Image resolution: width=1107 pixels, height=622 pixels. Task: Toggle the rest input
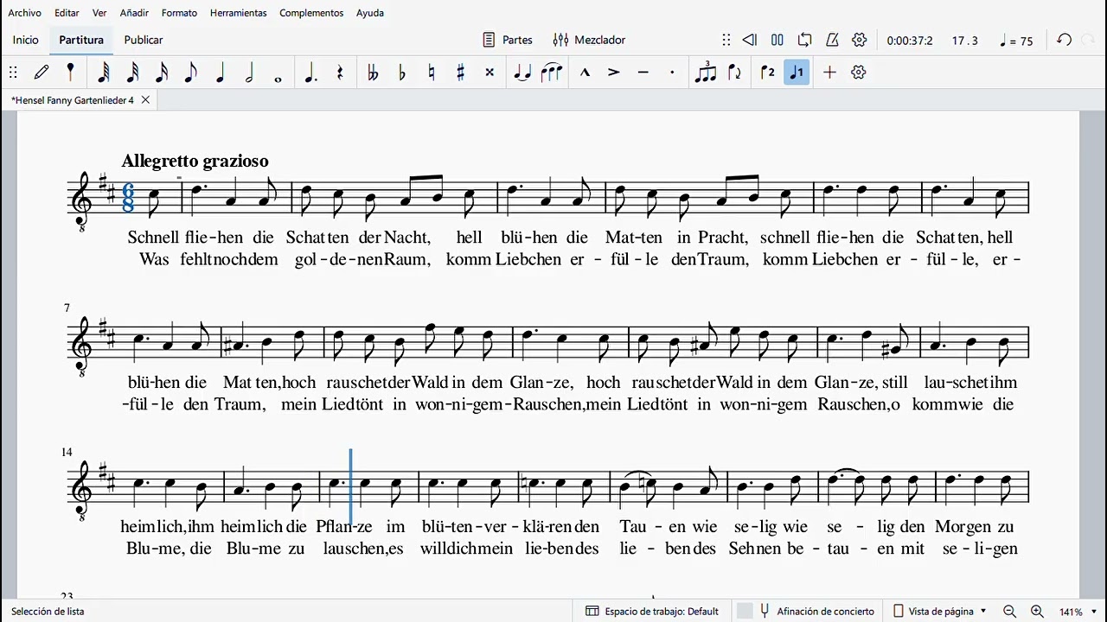(340, 73)
